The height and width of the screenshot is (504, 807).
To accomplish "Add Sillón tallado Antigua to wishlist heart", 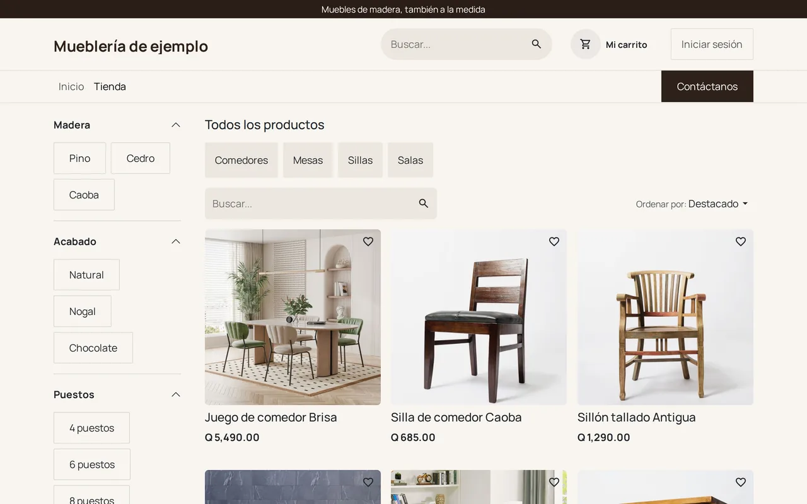I will 741,241.
